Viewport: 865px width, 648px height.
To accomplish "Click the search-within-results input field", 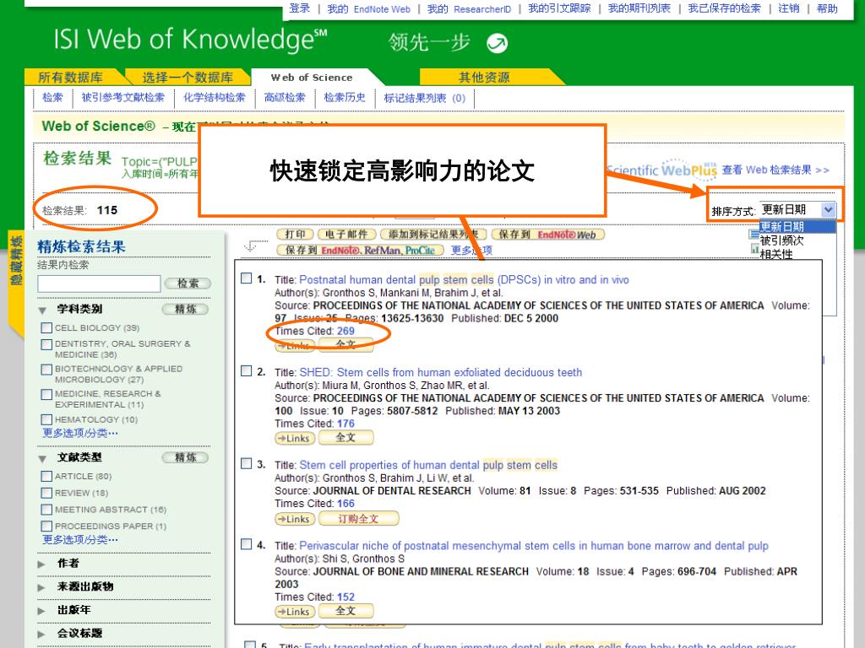I will coord(99,283).
